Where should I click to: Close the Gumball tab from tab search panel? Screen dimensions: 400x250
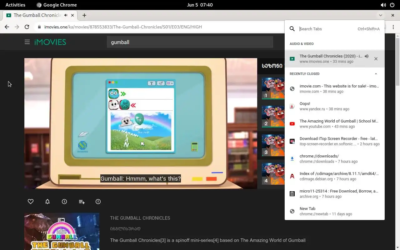pos(376,58)
